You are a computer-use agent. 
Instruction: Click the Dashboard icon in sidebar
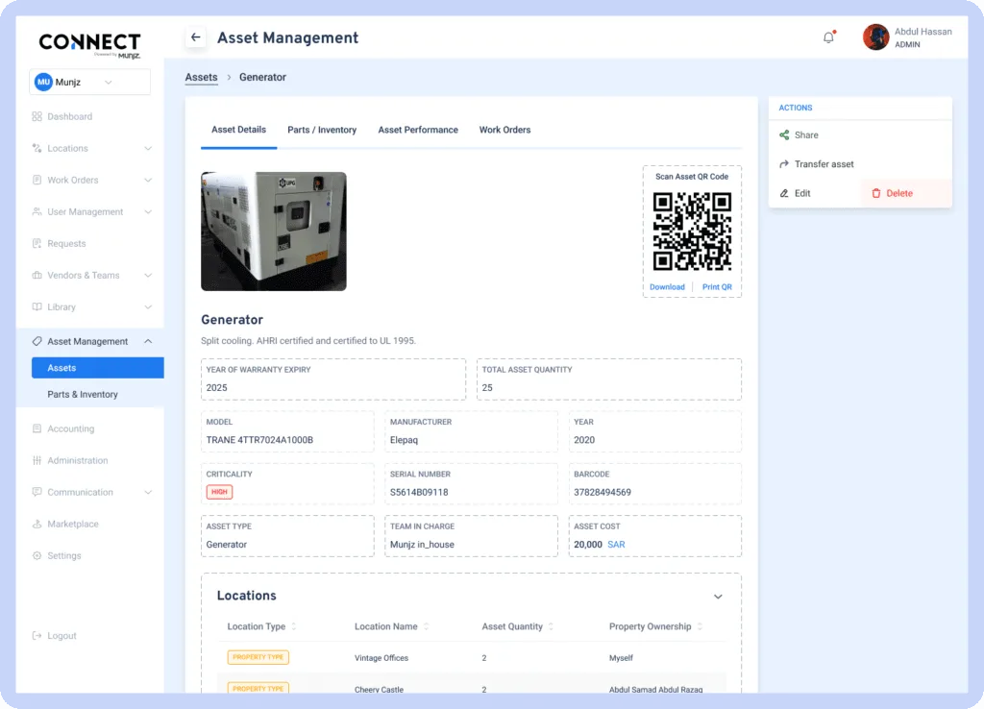tap(37, 116)
